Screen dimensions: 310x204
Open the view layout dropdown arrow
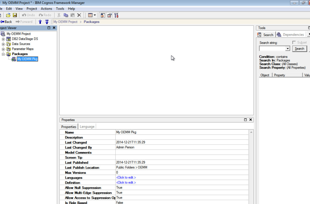[95, 15]
